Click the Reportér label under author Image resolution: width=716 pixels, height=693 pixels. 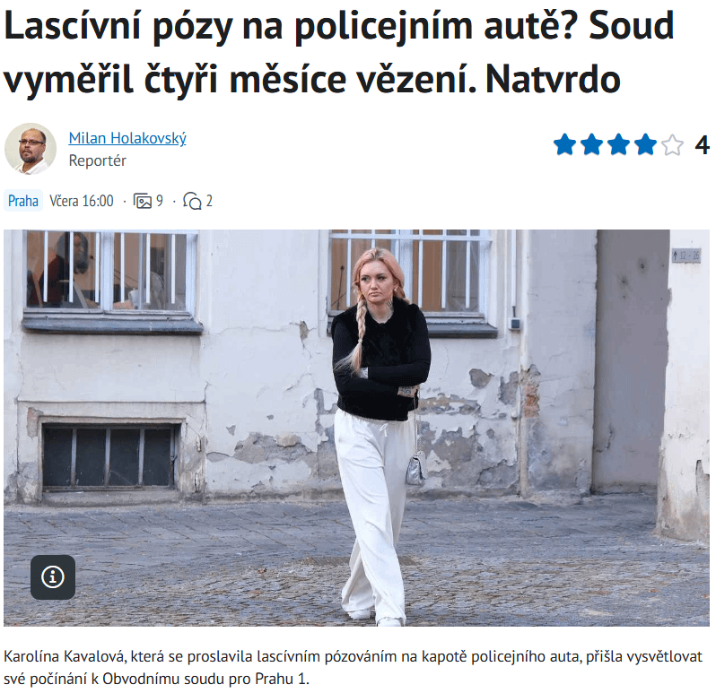tap(97, 160)
